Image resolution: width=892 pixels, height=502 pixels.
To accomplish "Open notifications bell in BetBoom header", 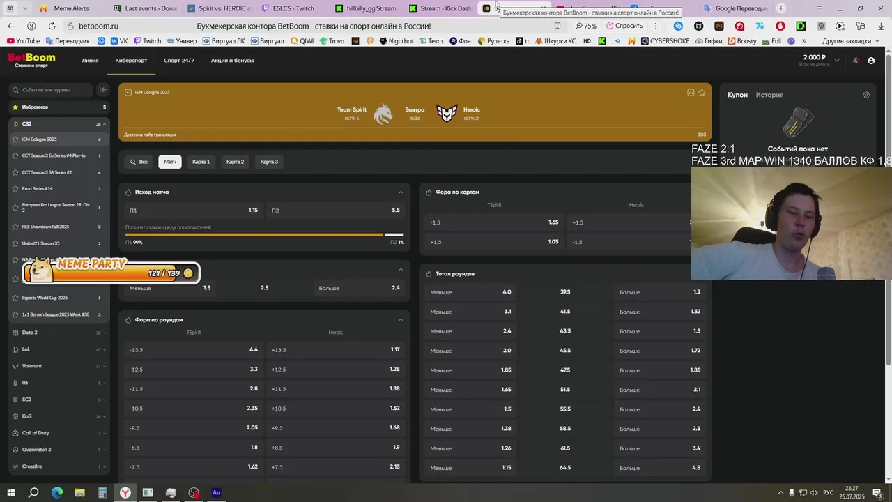I will [x=856, y=61].
